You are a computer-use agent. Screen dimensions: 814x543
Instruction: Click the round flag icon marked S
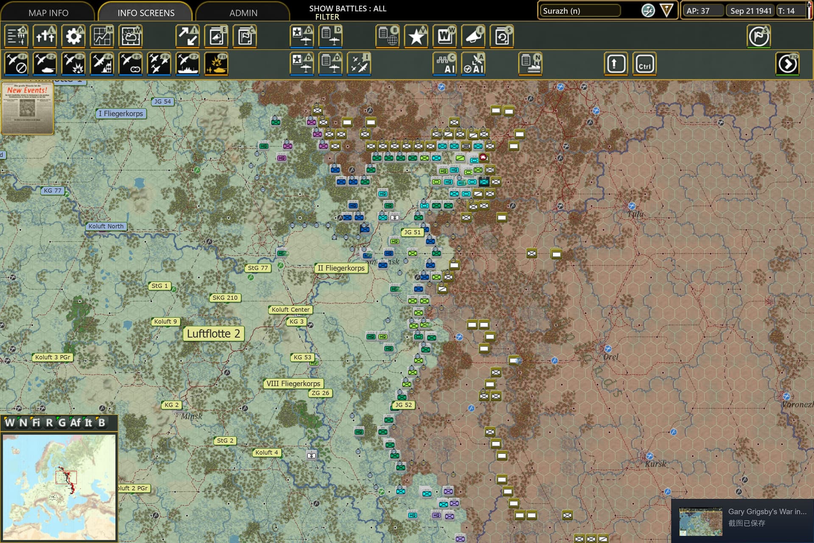[759, 36]
